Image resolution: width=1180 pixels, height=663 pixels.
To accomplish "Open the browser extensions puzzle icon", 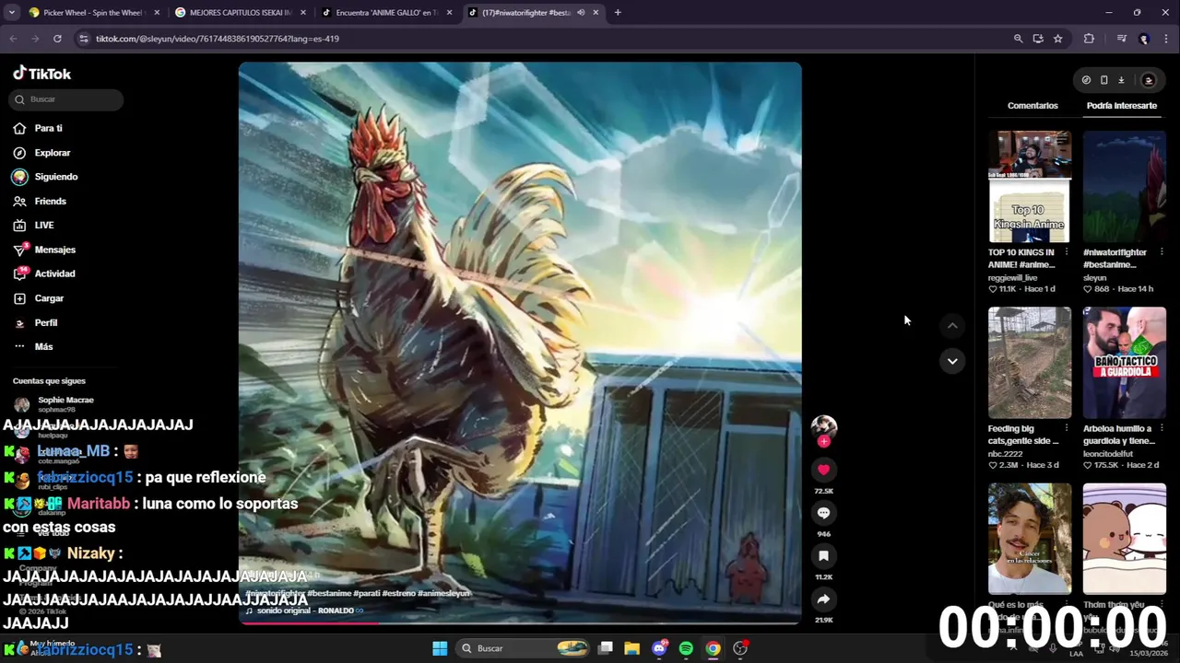I will [1089, 39].
